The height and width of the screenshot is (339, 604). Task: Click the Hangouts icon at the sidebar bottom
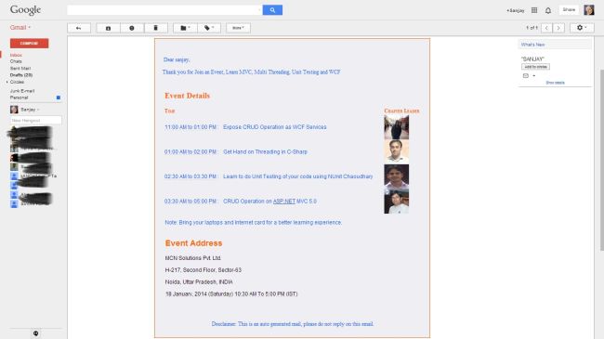point(36,333)
